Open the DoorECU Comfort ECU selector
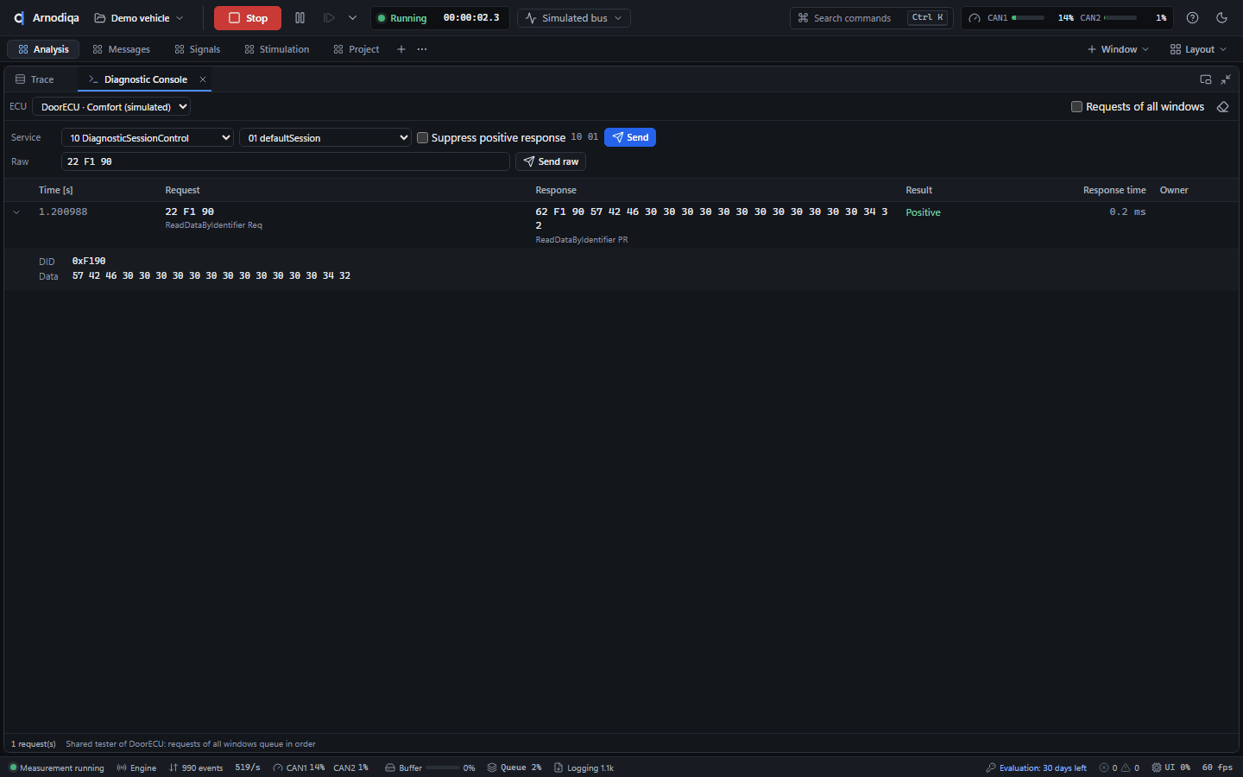This screenshot has width=1243, height=777. point(111,107)
